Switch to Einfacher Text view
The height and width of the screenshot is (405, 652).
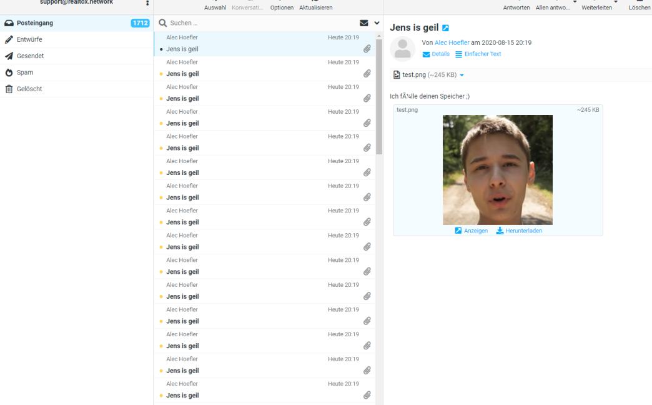click(x=478, y=54)
